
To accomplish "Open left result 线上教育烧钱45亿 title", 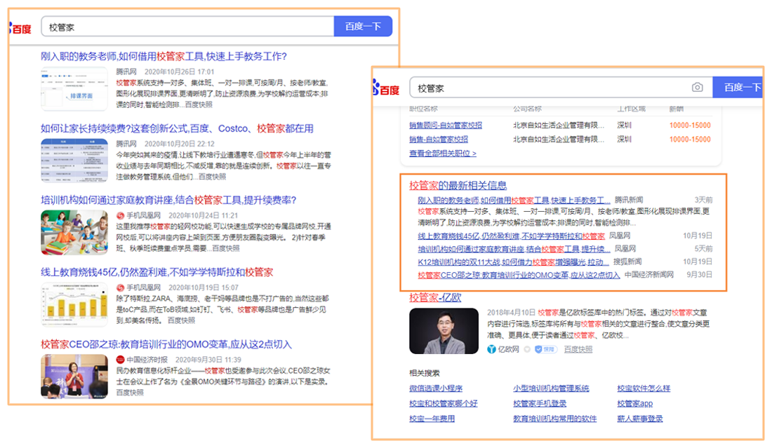I will click(x=157, y=272).
